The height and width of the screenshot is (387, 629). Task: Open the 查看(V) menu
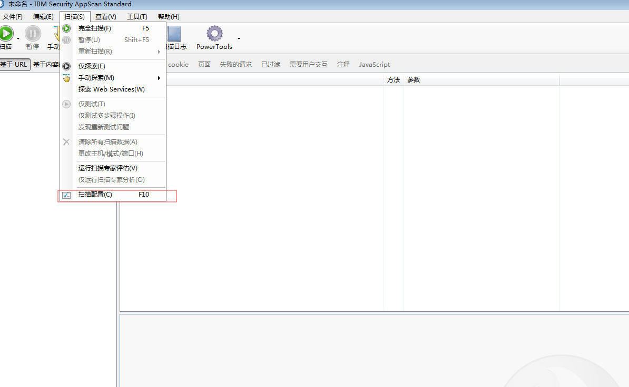tap(106, 16)
